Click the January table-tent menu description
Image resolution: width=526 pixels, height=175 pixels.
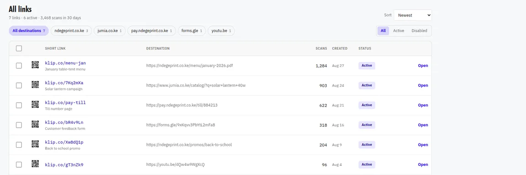pyautogui.click(x=65, y=69)
